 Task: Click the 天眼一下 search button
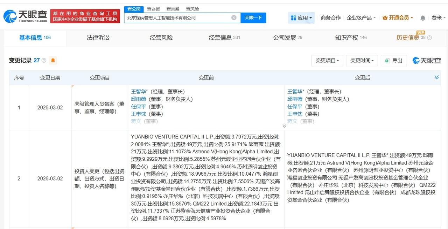253,17
